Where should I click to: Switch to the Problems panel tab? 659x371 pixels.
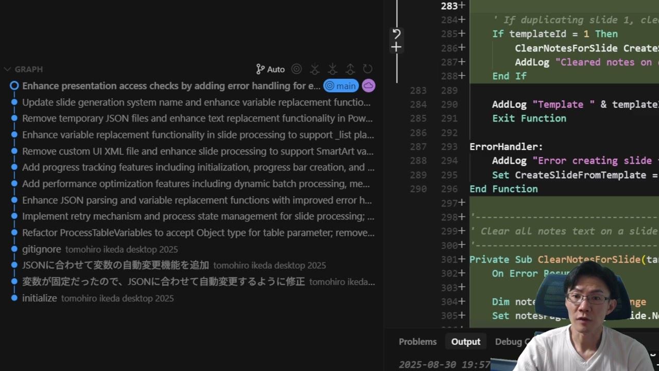point(418,342)
